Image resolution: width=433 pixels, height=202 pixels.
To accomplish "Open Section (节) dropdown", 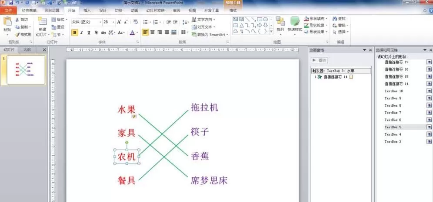I will click(58, 34).
